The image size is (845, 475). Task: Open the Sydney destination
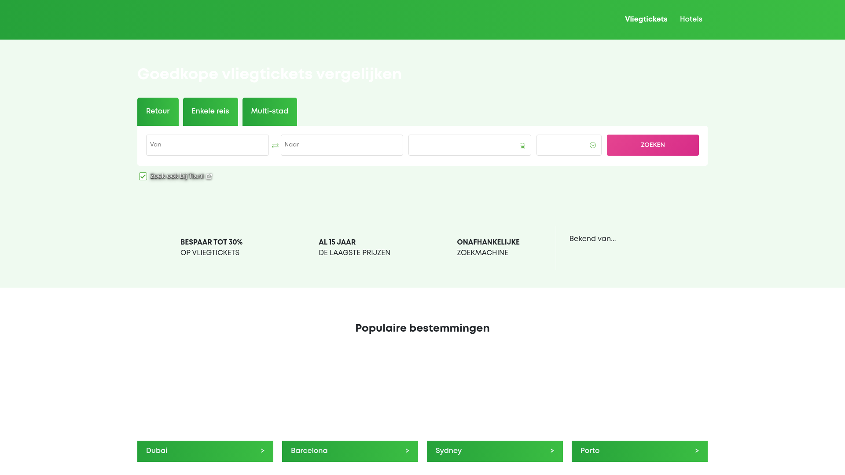click(495, 451)
